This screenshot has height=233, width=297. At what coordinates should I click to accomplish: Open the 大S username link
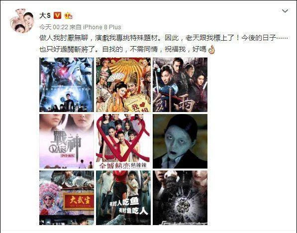pos(45,16)
